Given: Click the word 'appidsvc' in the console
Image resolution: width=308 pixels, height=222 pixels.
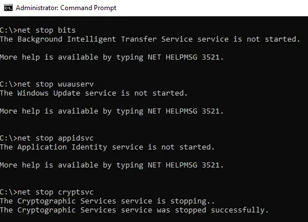Looking at the screenshot, I should coord(76,138).
